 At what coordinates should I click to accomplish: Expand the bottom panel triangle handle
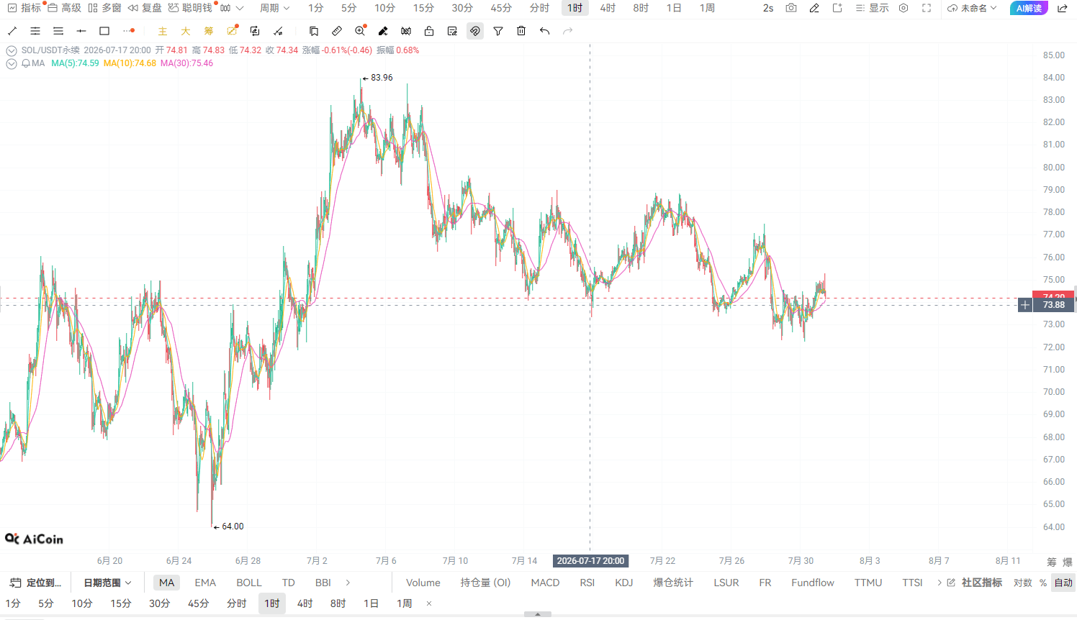pyautogui.click(x=538, y=615)
